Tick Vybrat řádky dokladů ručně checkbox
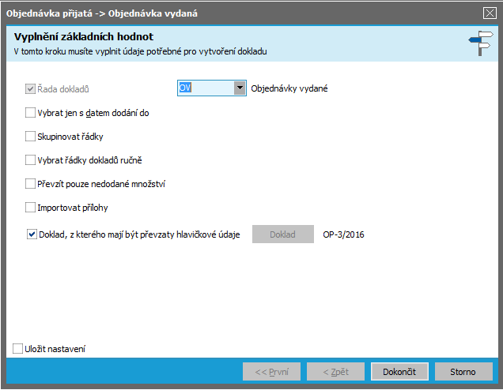The width and height of the screenshot is (503, 390). click(31, 160)
